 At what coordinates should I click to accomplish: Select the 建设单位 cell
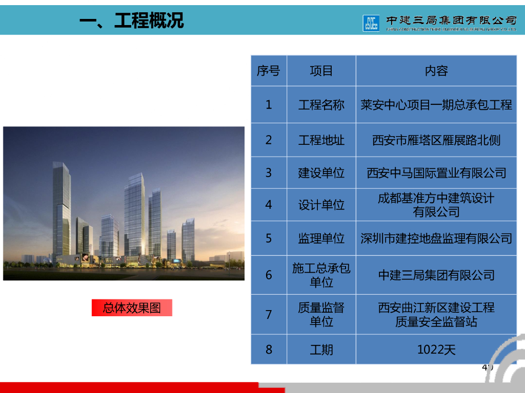coord(321,173)
